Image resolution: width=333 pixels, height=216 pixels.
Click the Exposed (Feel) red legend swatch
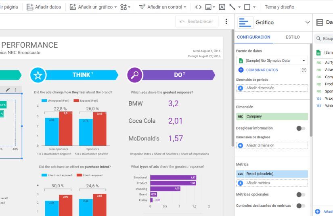[x=76, y=101]
